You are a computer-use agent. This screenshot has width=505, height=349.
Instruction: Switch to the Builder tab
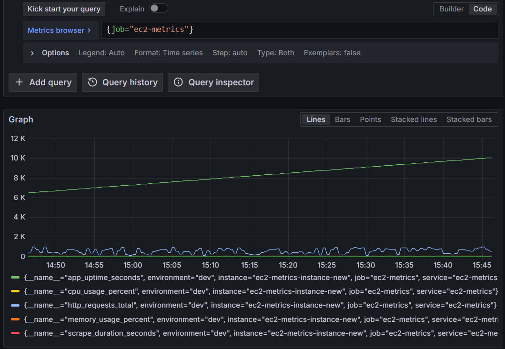tap(451, 9)
